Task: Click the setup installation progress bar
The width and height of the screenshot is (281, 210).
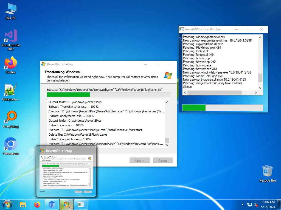Action: click(x=108, y=95)
